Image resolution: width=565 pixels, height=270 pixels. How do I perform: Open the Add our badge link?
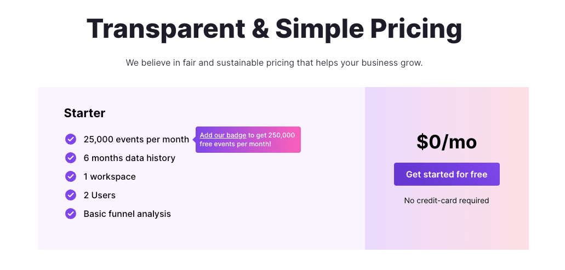pyautogui.click(x=223, y=135)
